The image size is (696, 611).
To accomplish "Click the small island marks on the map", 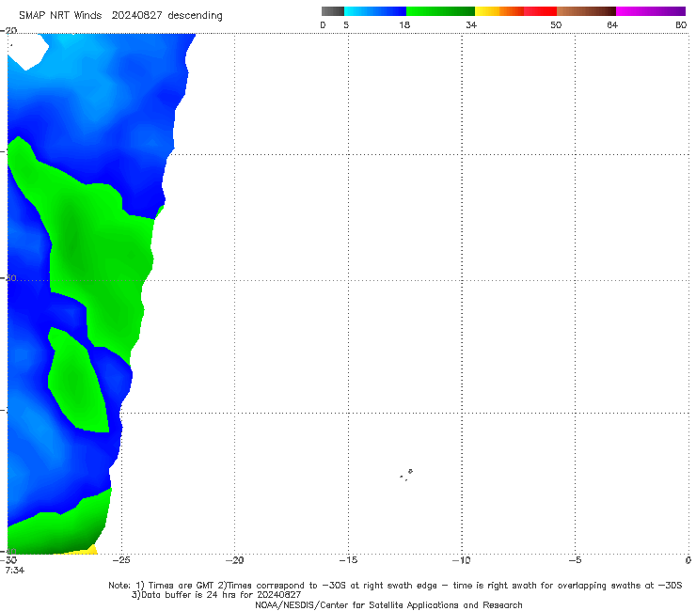I will pos(406,475).
